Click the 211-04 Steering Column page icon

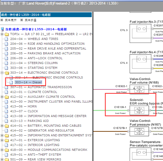(6, 63)
